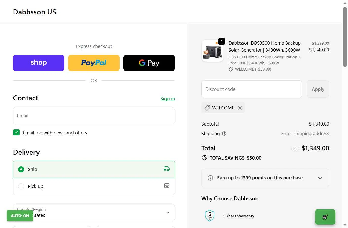348x228 pixels.
Task: Click the page vertical scrollbar
Action: [345, 37]
